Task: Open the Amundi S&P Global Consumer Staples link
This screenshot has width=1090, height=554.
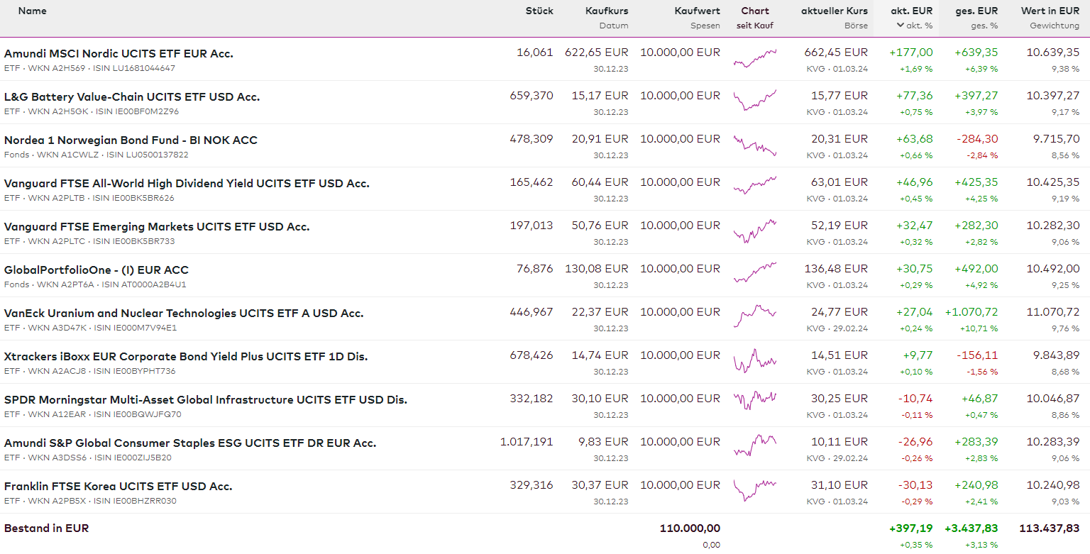Action: pyautogui.click(x=190, y=443)
